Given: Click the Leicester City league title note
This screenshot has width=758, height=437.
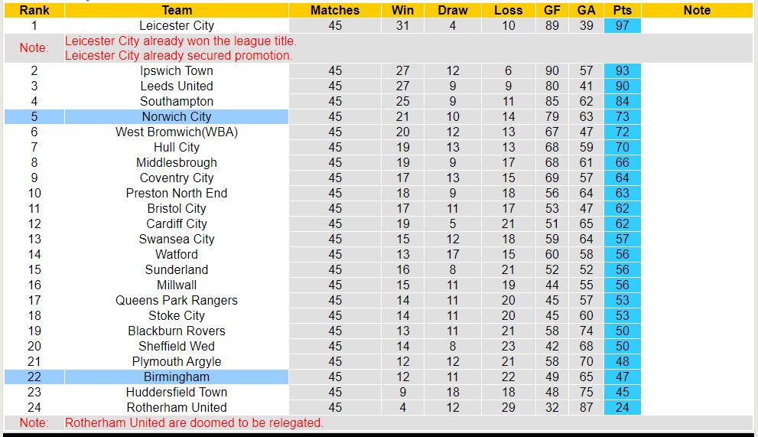Looking at the screenshot, I should coord(181,41).
